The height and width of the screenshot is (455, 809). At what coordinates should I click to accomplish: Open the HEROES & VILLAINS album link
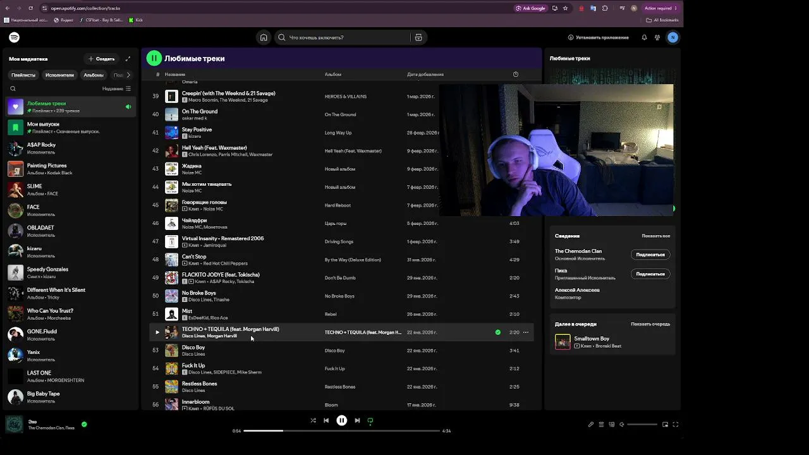click(346, 97)
